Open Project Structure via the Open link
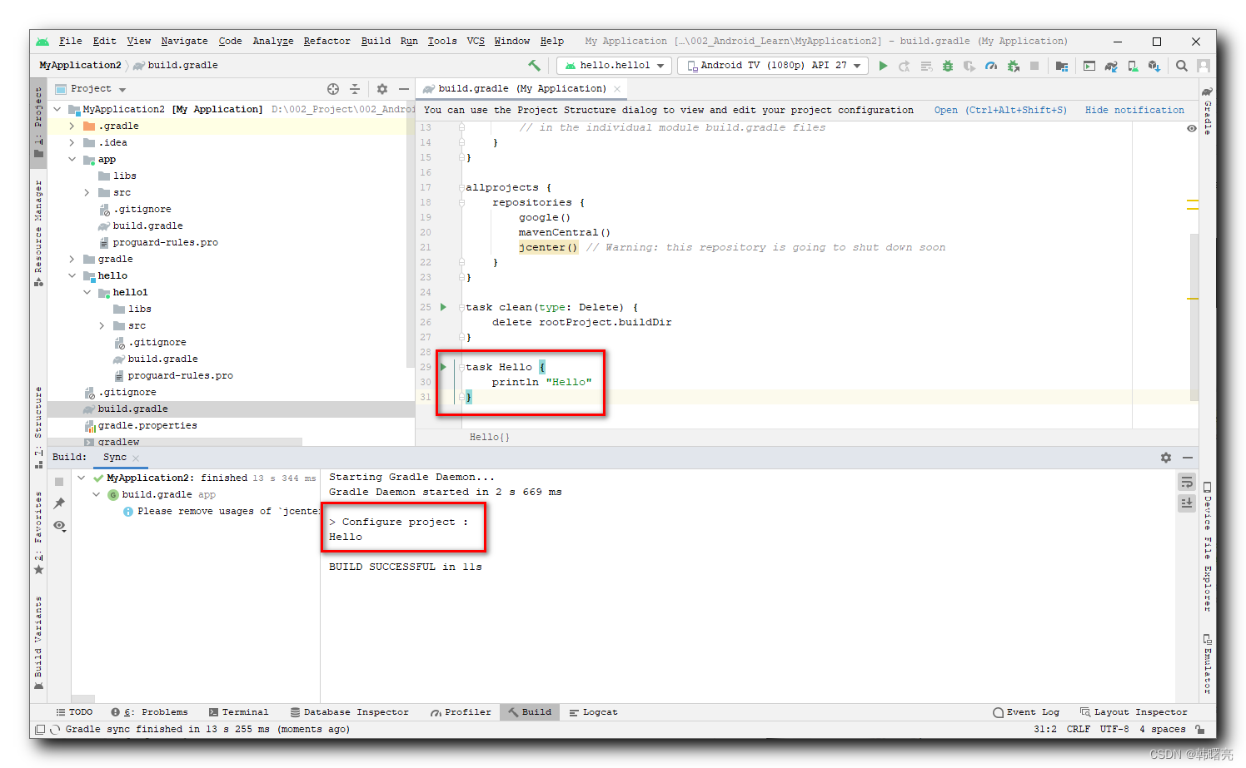The width and height of the screenshot is (1246, 768). point(1000,111)
